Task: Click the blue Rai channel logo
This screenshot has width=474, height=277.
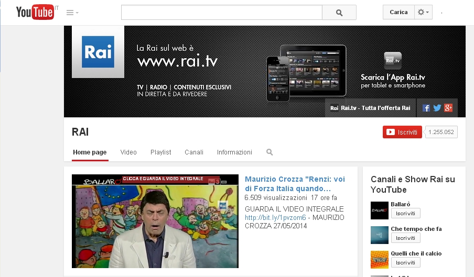Action: click(98, 52)
